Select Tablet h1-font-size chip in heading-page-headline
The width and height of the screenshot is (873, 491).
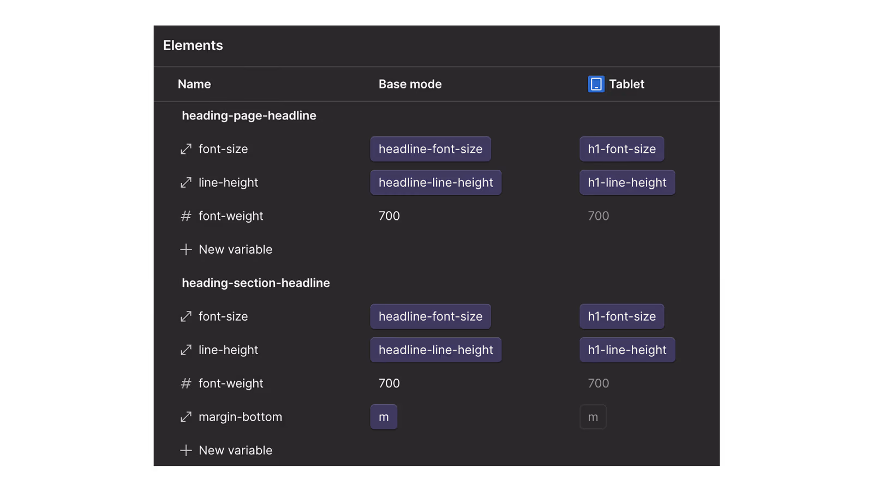click(622, 149)
